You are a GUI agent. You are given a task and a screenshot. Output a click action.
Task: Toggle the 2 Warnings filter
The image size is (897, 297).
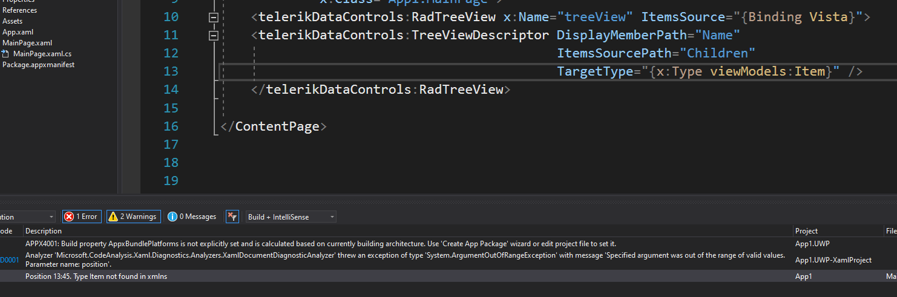tap(133, 217)
